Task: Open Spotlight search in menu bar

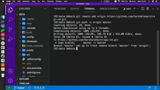Action: (x=149, y=1)
